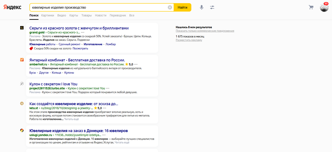The height and width of the screenshot is (152, 332).
Task: Open the Другое sitelink
Action: (x=44, y=73)
